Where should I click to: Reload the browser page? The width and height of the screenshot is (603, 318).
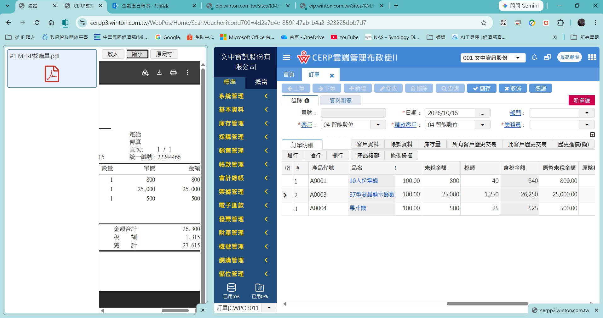tap(37, 23)
